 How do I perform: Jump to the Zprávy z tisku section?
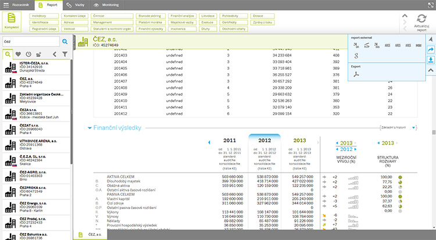(x=263, y=22)
